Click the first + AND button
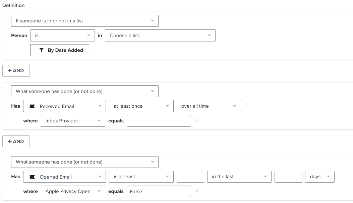Screen dimensions: 353x203 tap(16, 71)
